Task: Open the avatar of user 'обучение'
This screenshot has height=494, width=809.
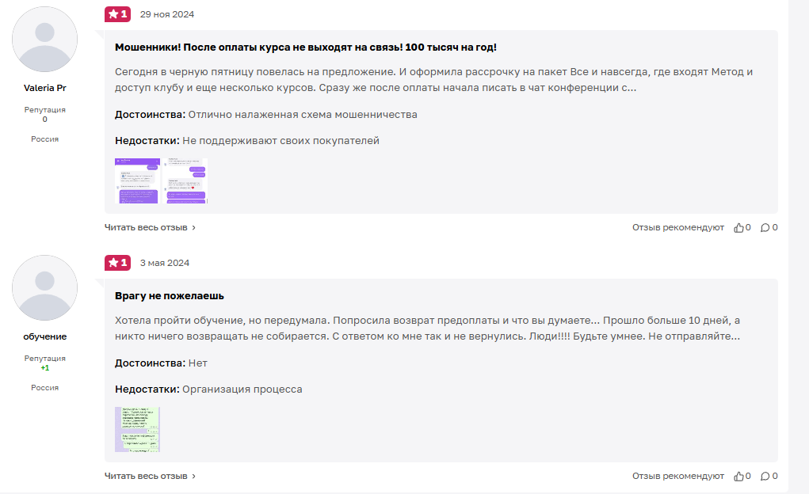Action: click(x=45, y=287)
